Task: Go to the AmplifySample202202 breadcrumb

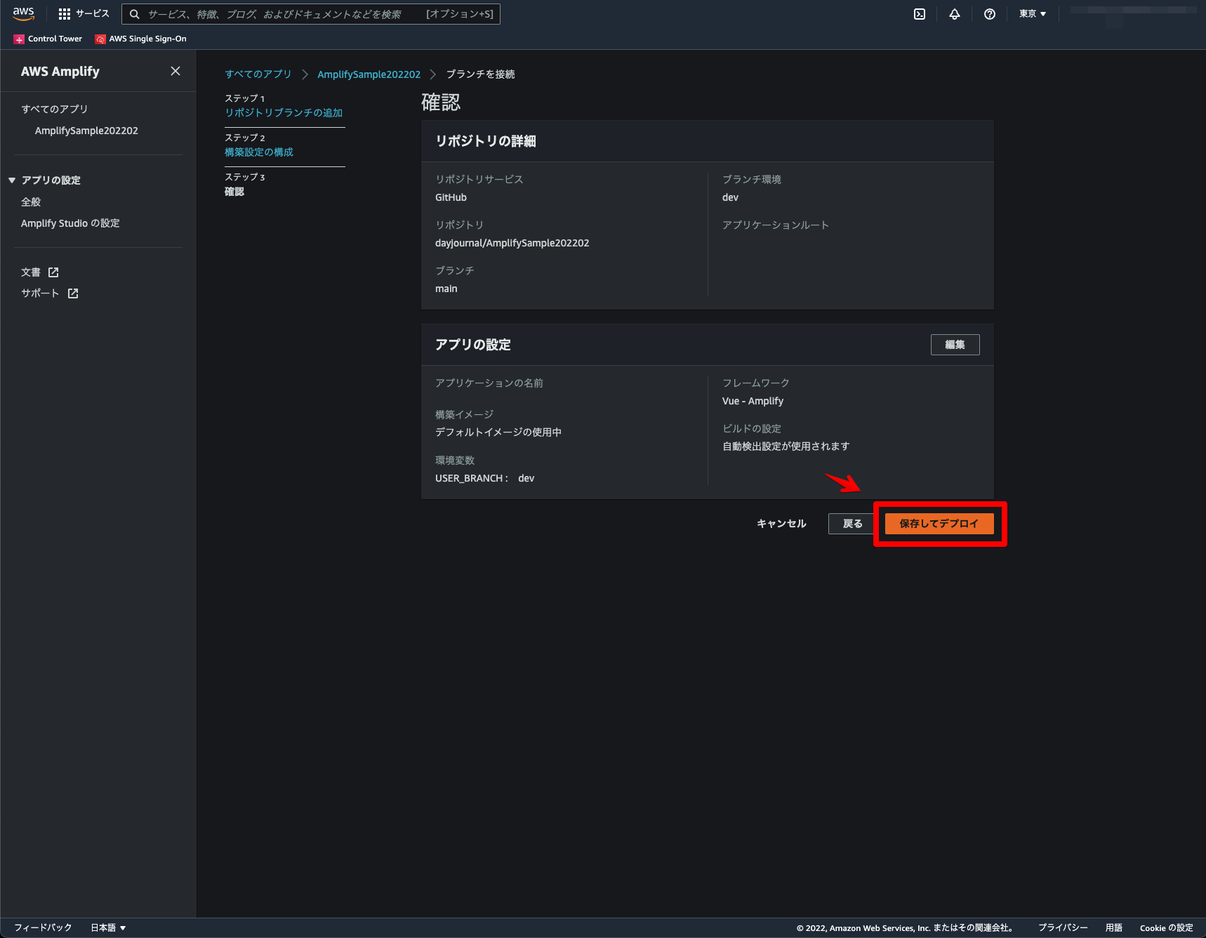Action: click(369, 74)
